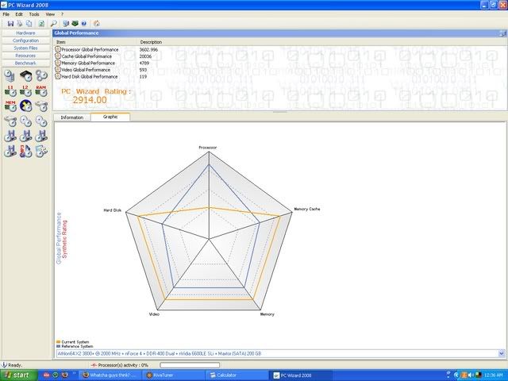The width and height of the screenshot is (508, 381).
Task: Click the green chip toolbar icon
Action: click(75, 23)
